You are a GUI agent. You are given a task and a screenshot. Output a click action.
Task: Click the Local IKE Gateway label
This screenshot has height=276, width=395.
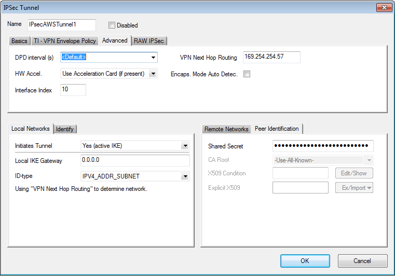38,161
